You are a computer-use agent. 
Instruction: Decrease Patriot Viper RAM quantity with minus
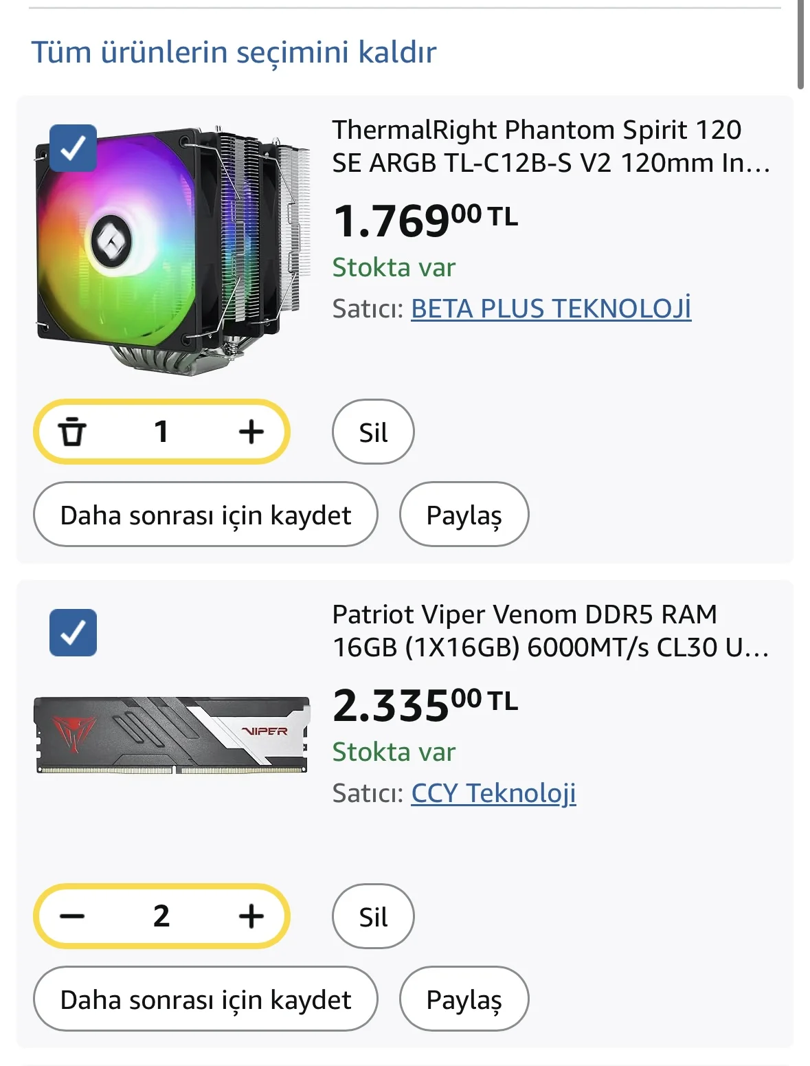coord(72,916)
